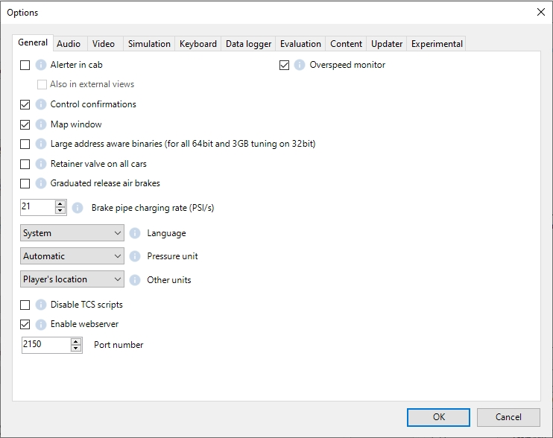Open the Evaluation tab

pyautogui.click(x=300, y=44)
